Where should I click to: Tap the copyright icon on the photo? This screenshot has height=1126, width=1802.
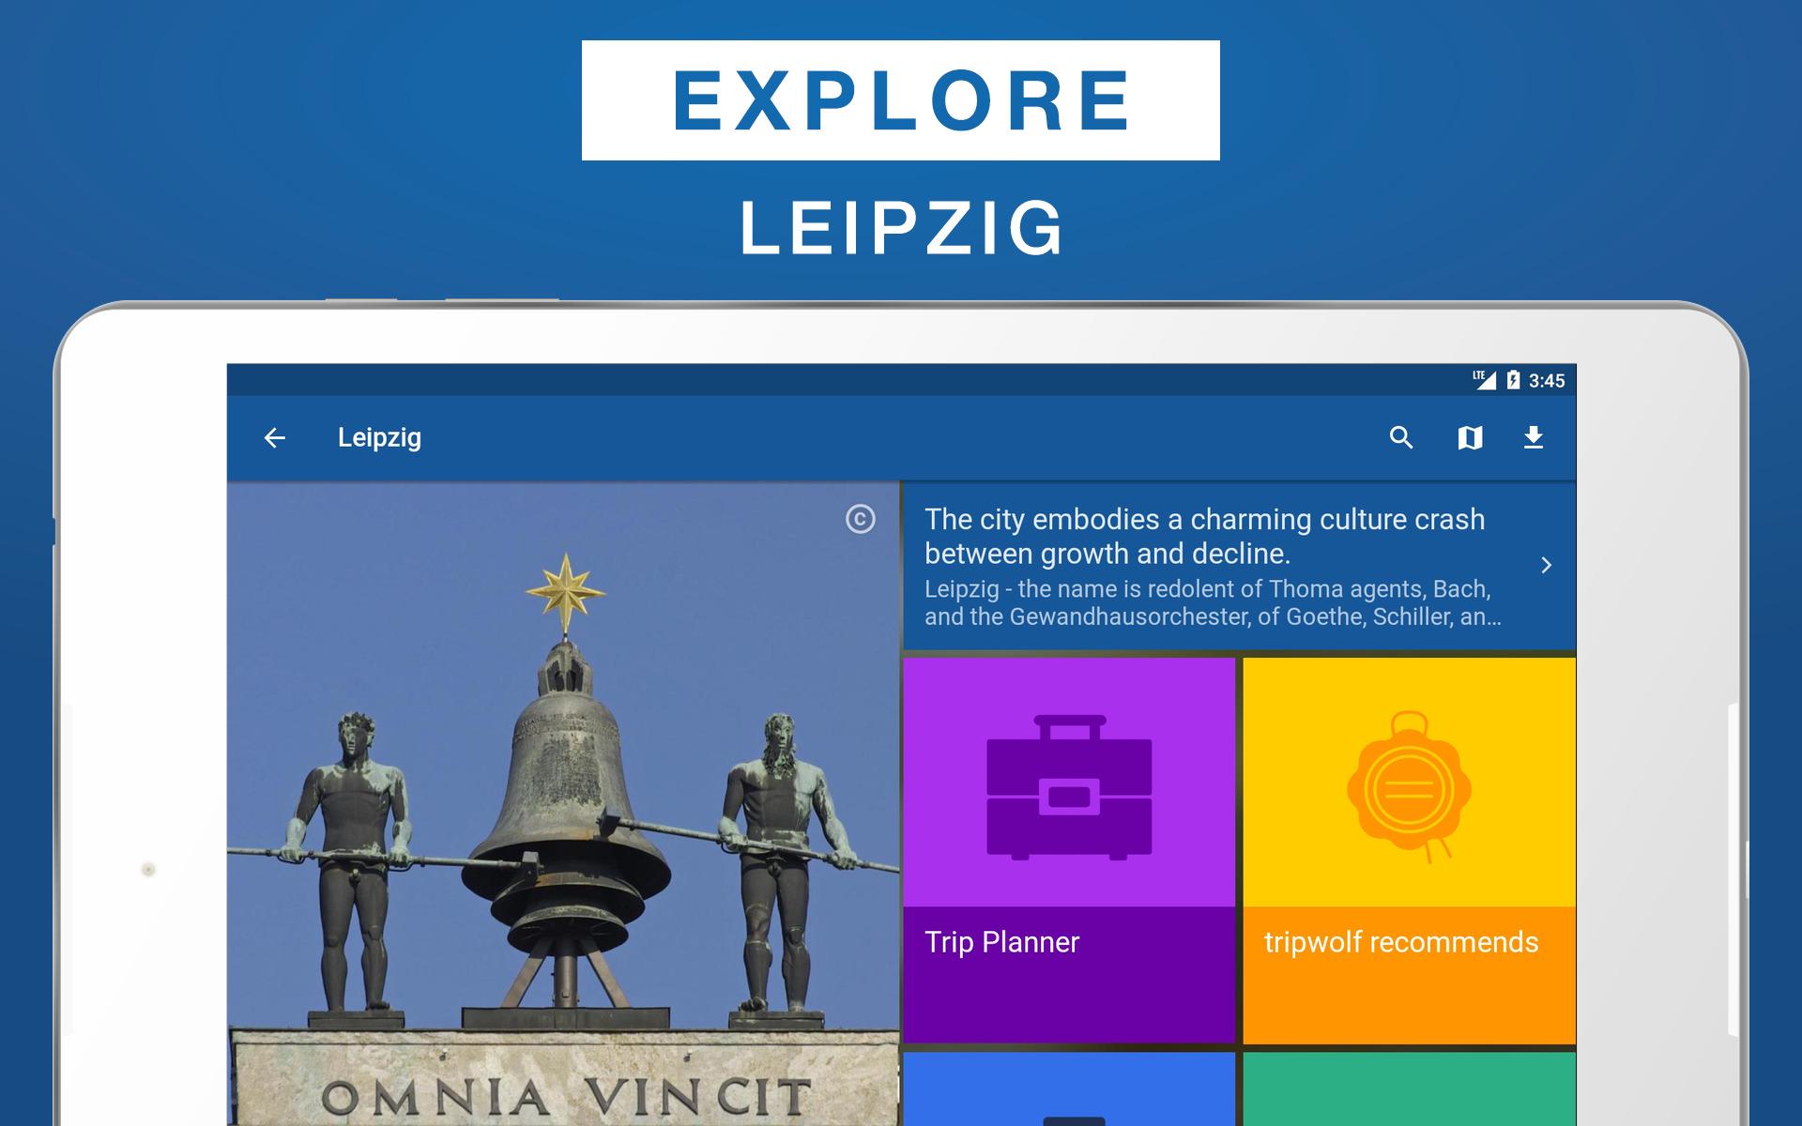coord(860,519)
